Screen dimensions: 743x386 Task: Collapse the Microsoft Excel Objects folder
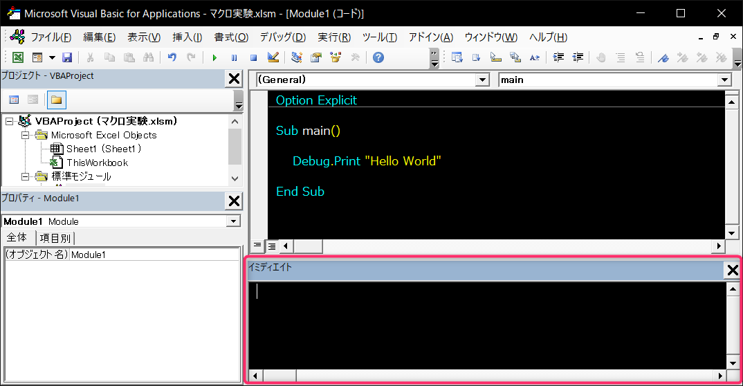click(x=25, y=135)
